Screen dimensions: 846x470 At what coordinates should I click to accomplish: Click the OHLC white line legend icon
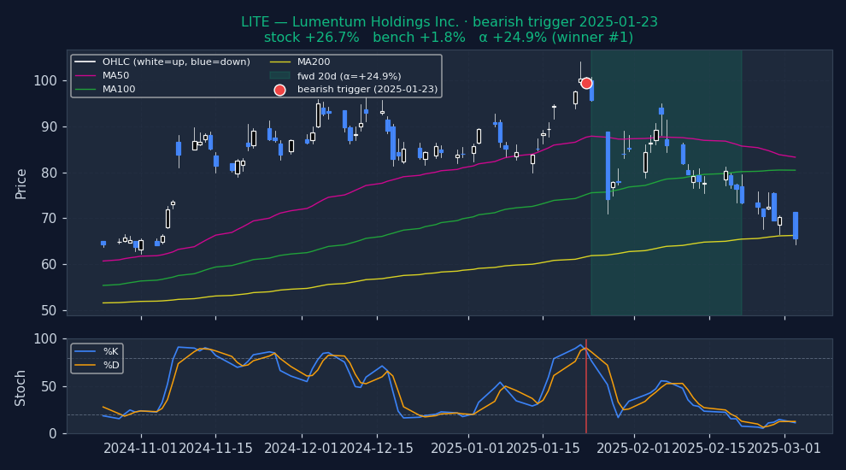[x=85, y=62]
